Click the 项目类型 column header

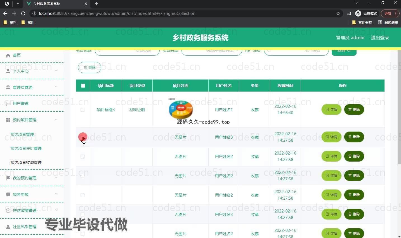pyautogui.click(x=137, y=86)
